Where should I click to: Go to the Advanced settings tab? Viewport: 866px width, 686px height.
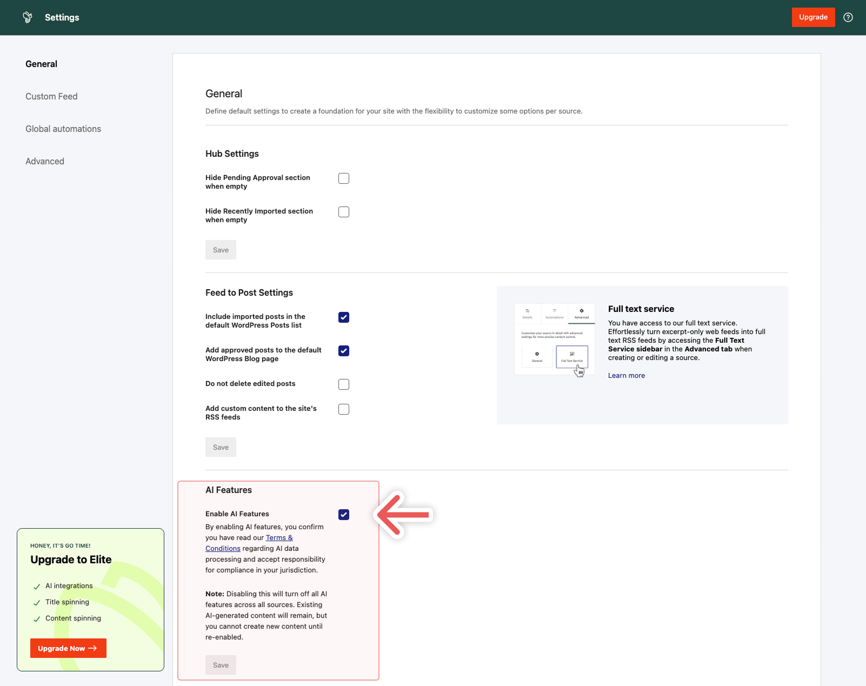[x=45, y=161]
